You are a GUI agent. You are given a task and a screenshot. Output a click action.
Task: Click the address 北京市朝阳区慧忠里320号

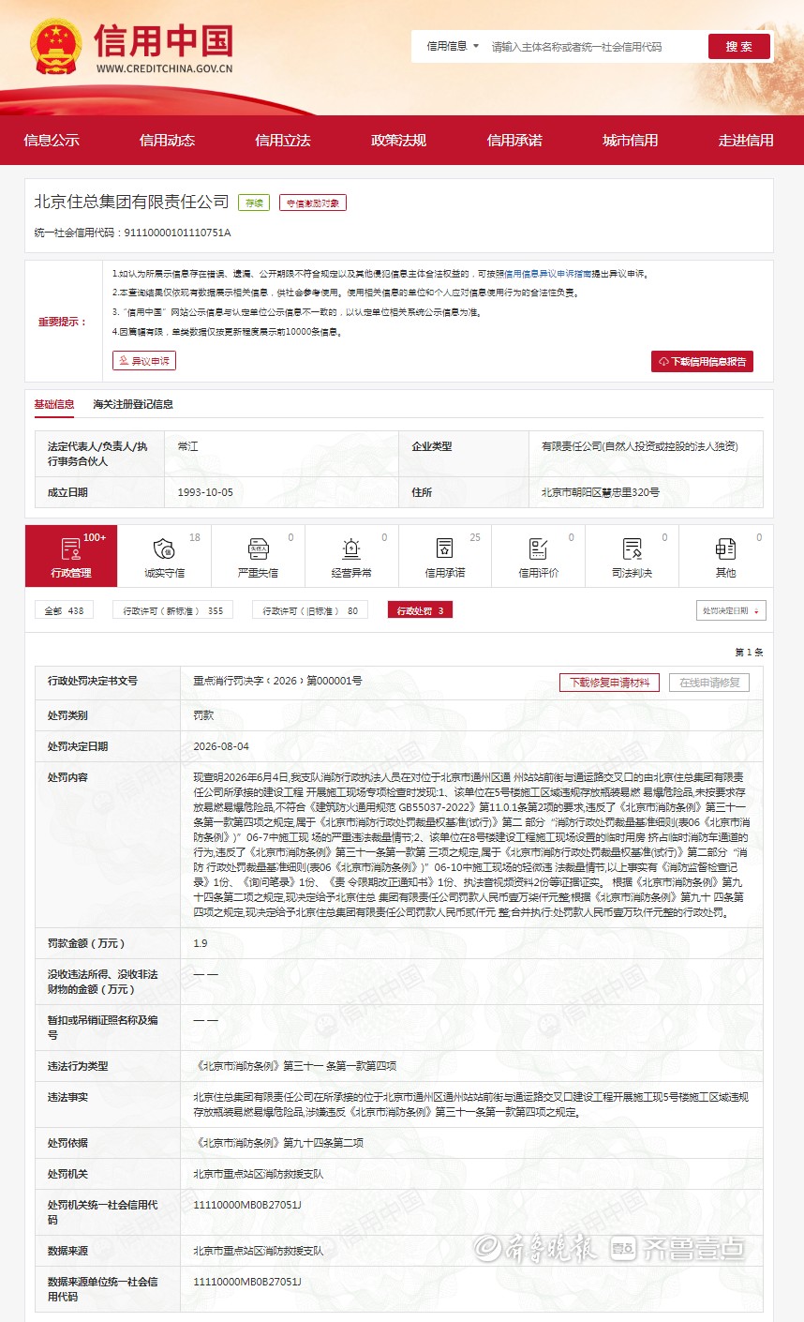[601, 492]
